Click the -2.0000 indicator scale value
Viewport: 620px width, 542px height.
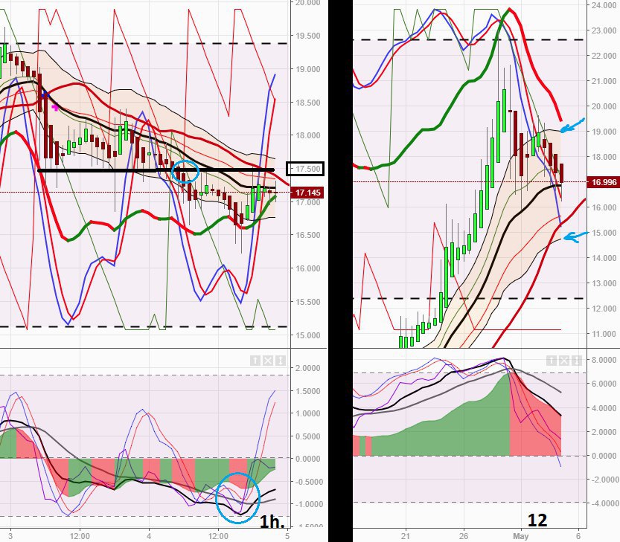(x=603, y=480)
